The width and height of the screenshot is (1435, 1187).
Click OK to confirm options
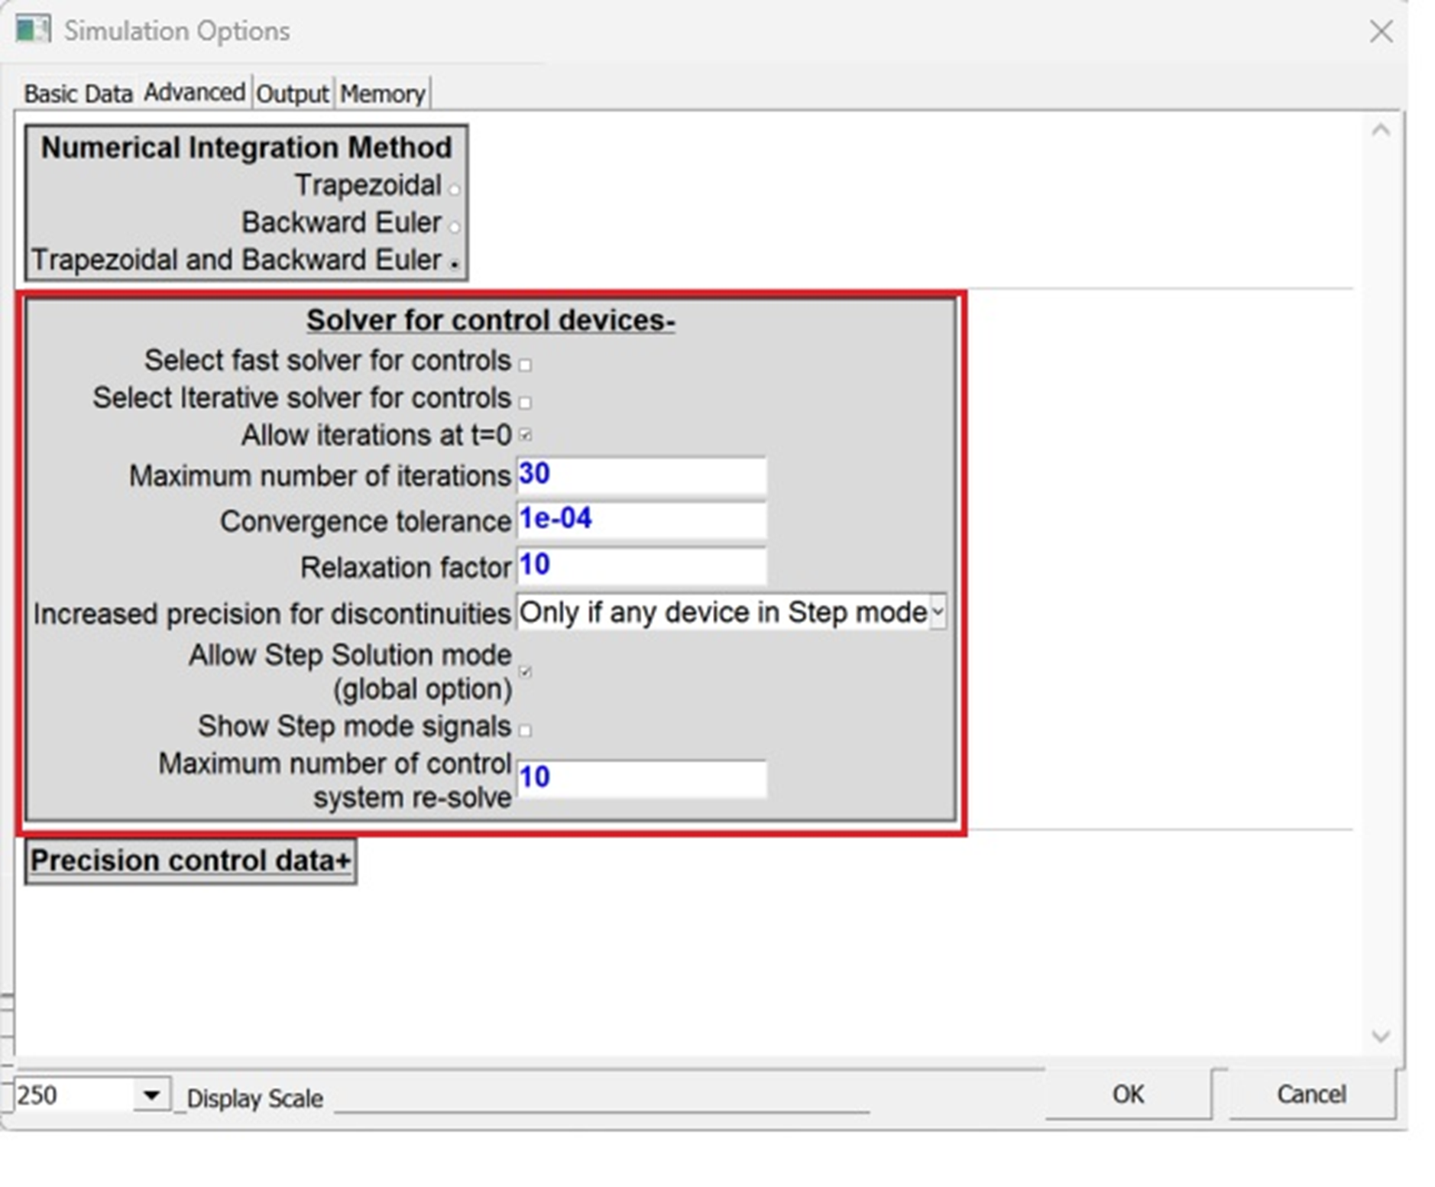(x=1127, y=1094)
